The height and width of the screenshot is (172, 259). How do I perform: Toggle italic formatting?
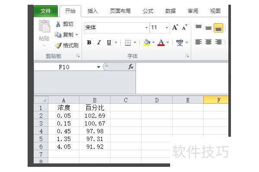coord(99,43)
